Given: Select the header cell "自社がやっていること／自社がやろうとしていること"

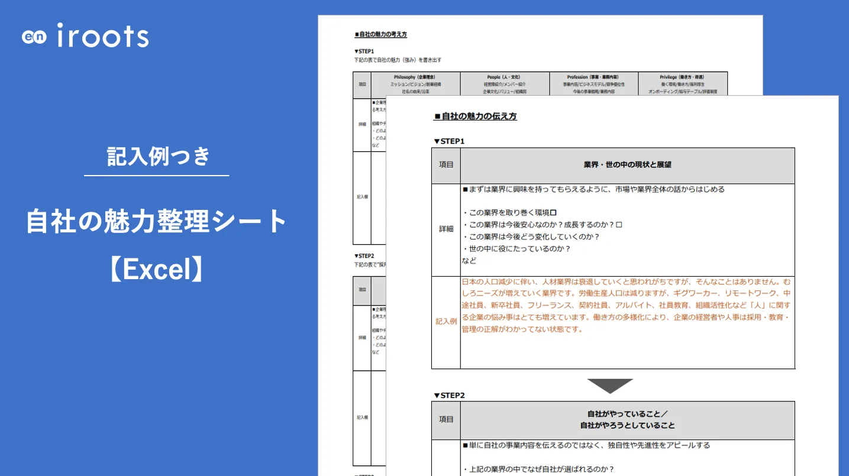Looking at the screenshot, I should [x=628, y=419].
